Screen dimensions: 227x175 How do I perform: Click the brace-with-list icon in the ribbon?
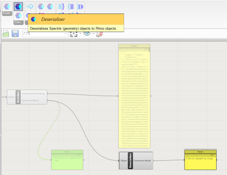click(x=71, y=7)
